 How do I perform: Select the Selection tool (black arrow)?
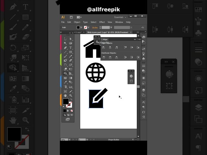[x=65, y=39]
